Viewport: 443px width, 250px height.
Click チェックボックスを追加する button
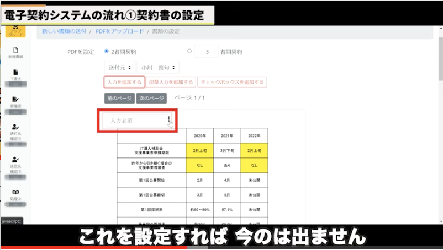[x=232, y=82]
